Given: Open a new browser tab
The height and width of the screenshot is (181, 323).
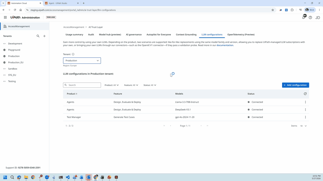Looking at the screenshot, I should [84, 3].
